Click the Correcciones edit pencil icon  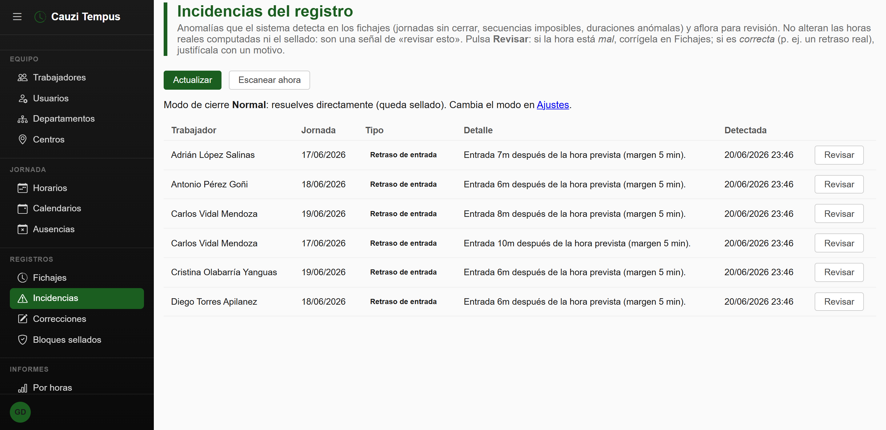point(22,319)
